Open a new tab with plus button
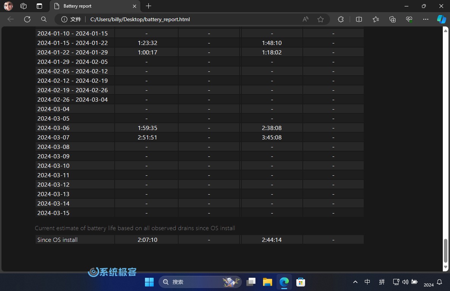The image size is (450, 291). pos(148,6)
